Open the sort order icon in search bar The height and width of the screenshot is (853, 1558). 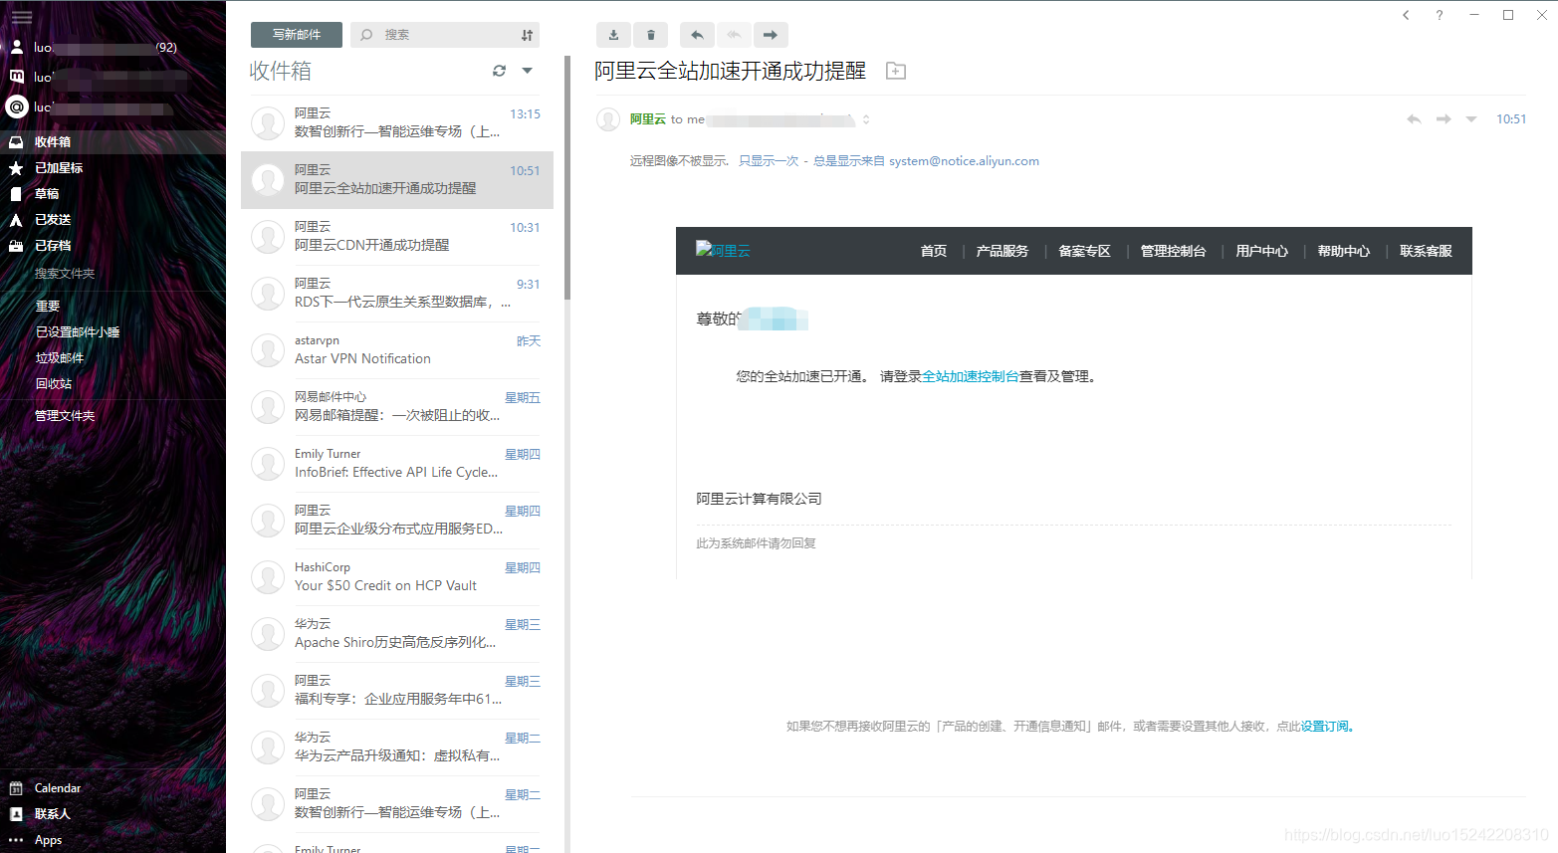pos(528,35)
